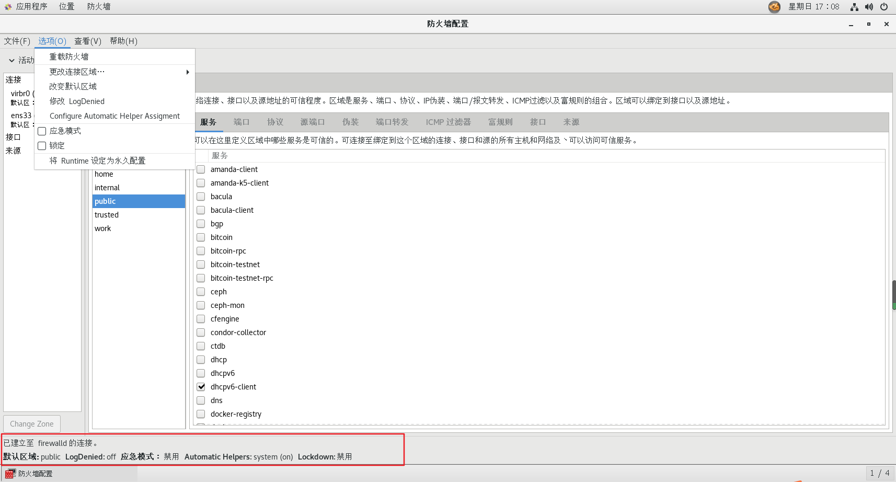
Task: Switch to the 协议 tab
Action: (x=275, y=122)
